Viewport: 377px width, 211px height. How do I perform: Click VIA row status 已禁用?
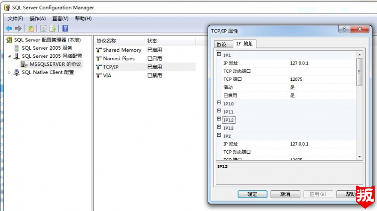coord(155,75)
